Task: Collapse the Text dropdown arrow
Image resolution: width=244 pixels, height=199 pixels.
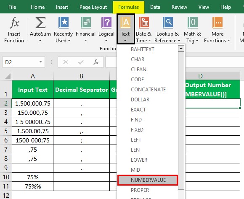Action: coord(125,41)
